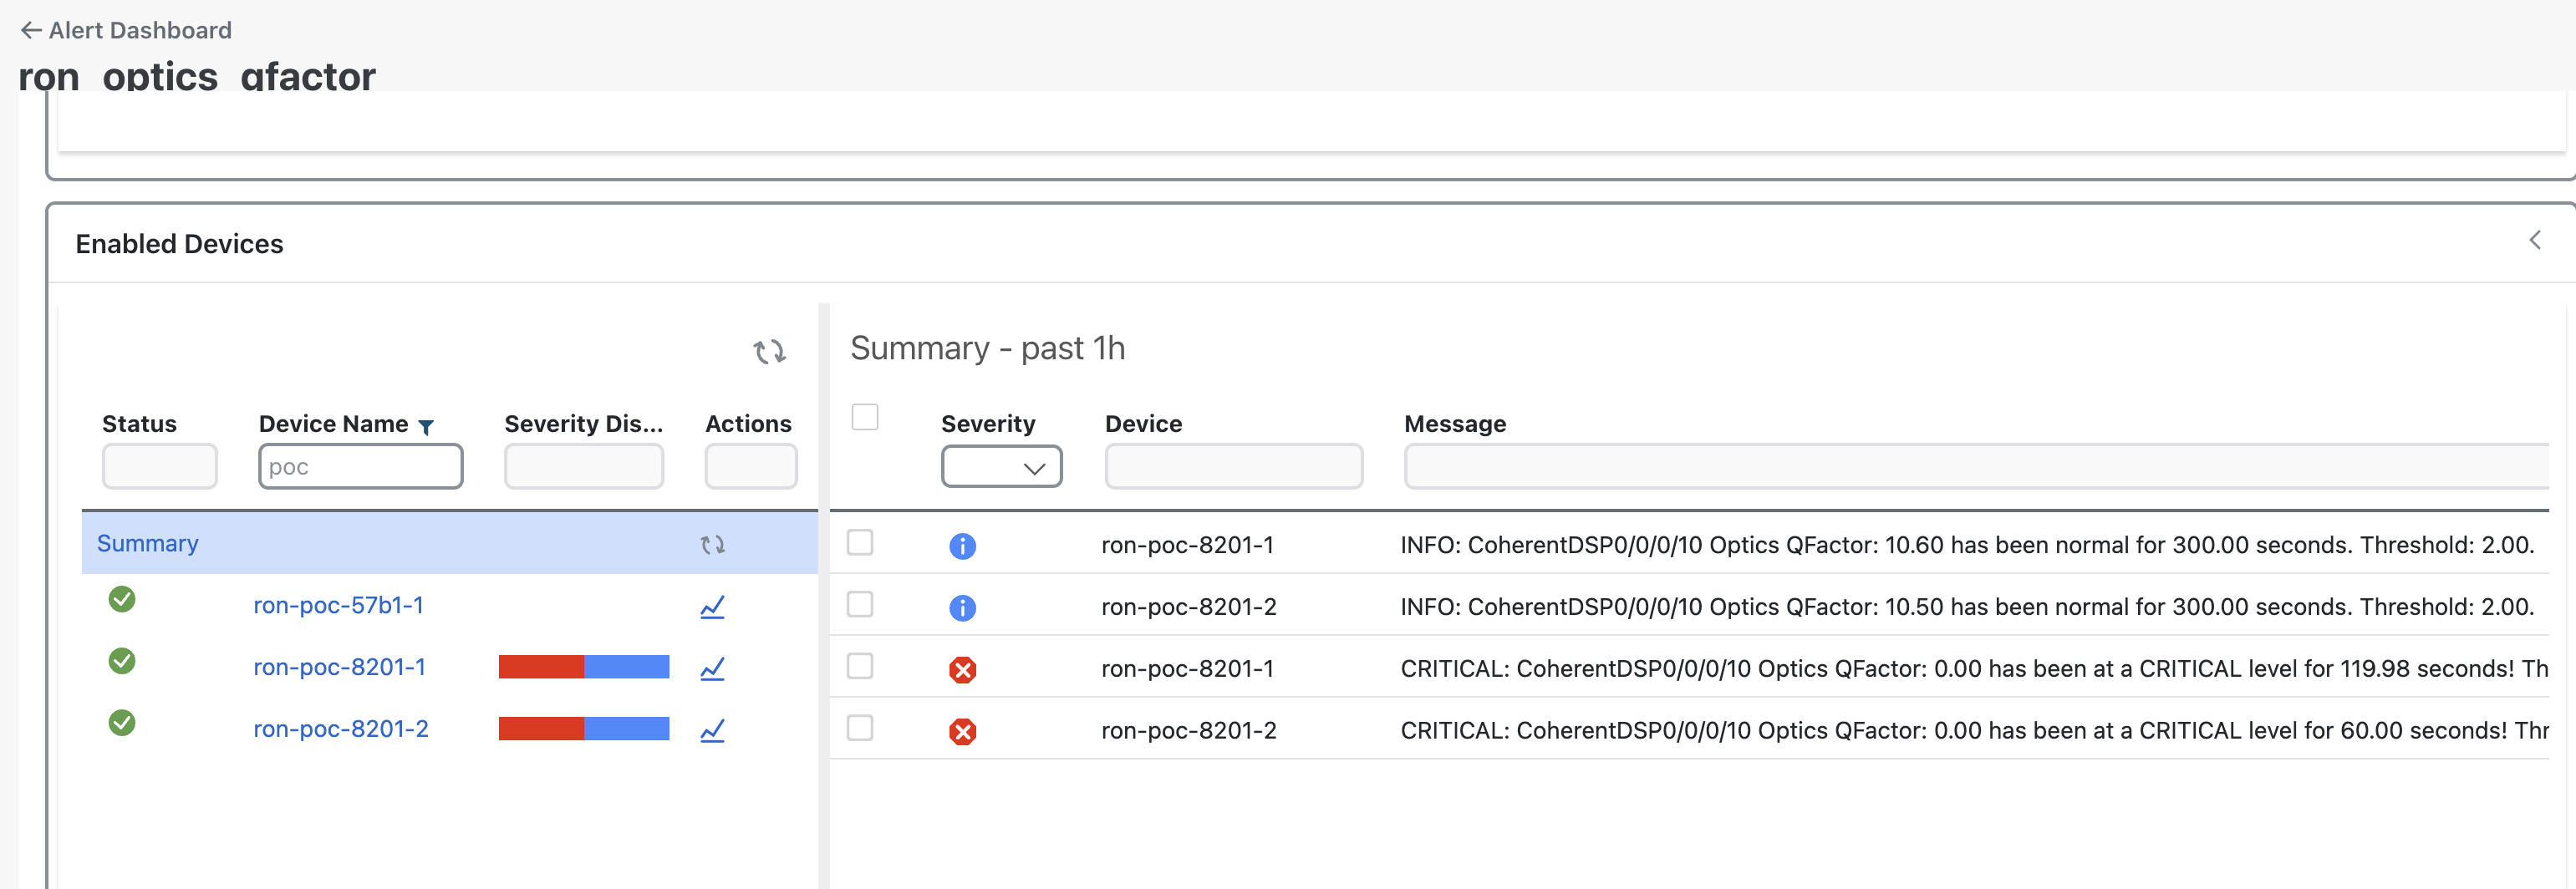Toggle the select-all checkbox in Summary table header
This screenshot has height=889, width=2576.
coord(864,417)
